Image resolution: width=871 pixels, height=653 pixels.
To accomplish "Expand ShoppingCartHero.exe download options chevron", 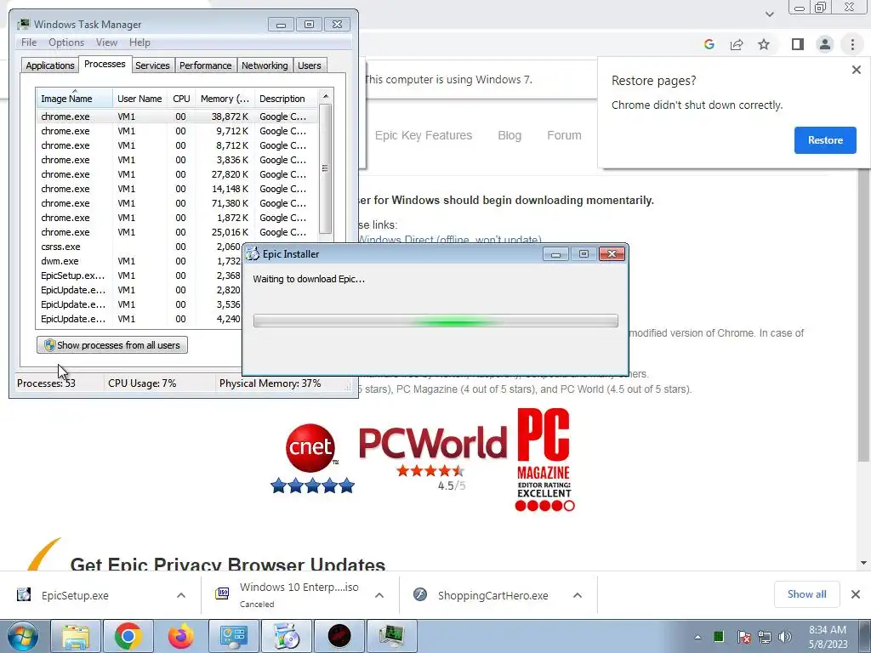I will tap(578, 595).
